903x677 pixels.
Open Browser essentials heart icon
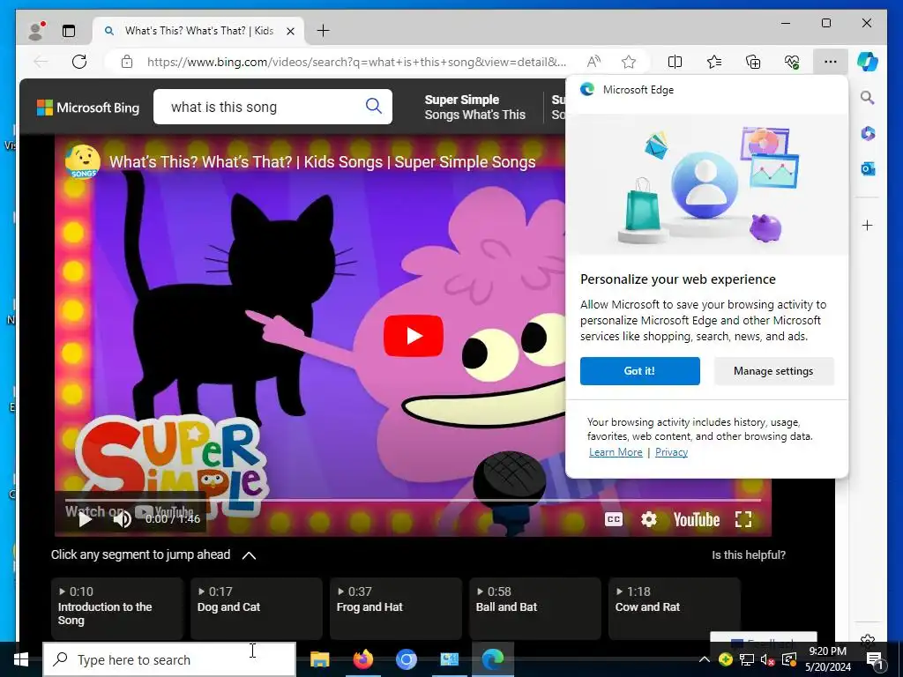(x=792, y=62)
